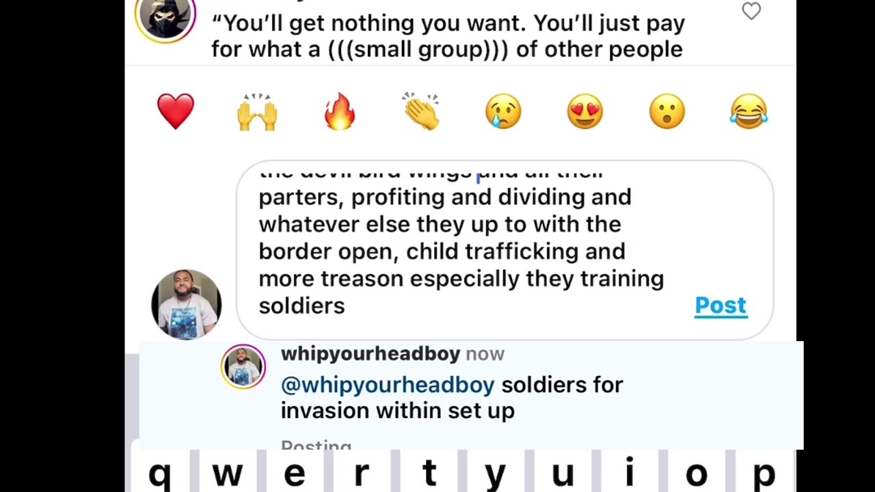Tap the p key on keyboard
Image resolution: width=875 pixels, height=492 pixels.
coord(764,472)
